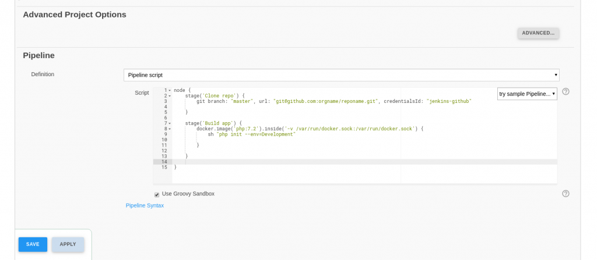597x260 pixels.
Task: Collapse the docker.image block at line 8
Action: [170, 129]
